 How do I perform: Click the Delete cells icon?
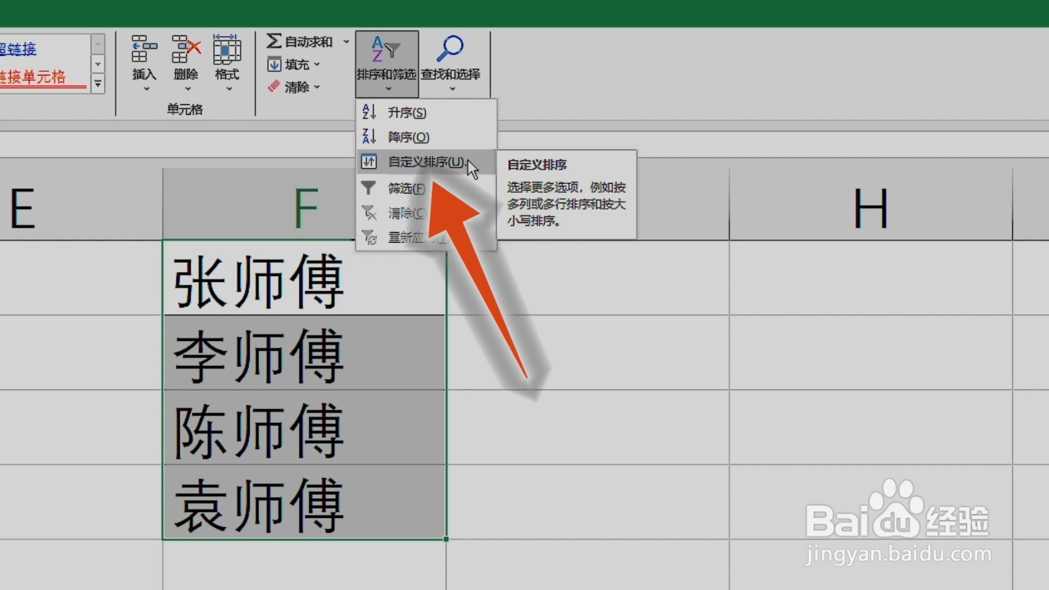[x=186, y=49]
